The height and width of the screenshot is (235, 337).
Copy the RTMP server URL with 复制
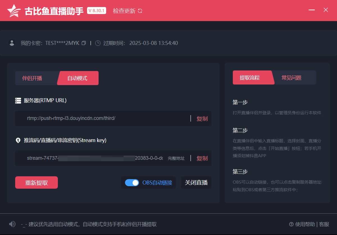point(202,119)
